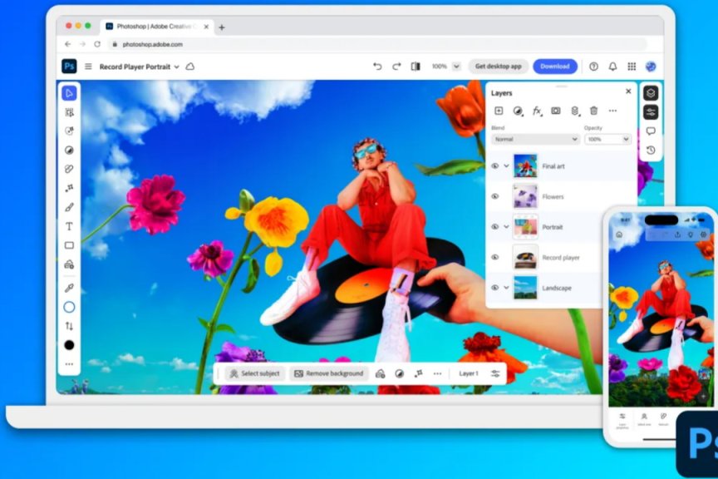This screenshot has height=479, width=718.
Task: Switch to the Photoshop browser tab
Action: coord(154,25)
